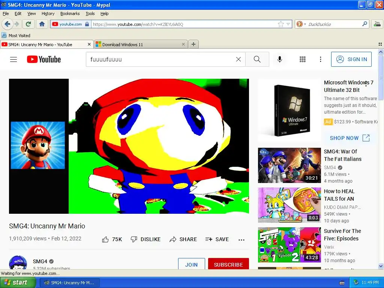Screen dimensions: 384x288
Task: Open the Survive For The Five thumbnail
Action: tap(289, 245)
